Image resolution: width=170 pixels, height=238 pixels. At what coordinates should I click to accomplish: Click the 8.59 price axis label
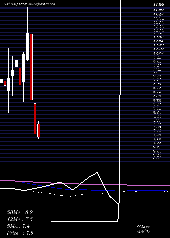coord(157,96)
